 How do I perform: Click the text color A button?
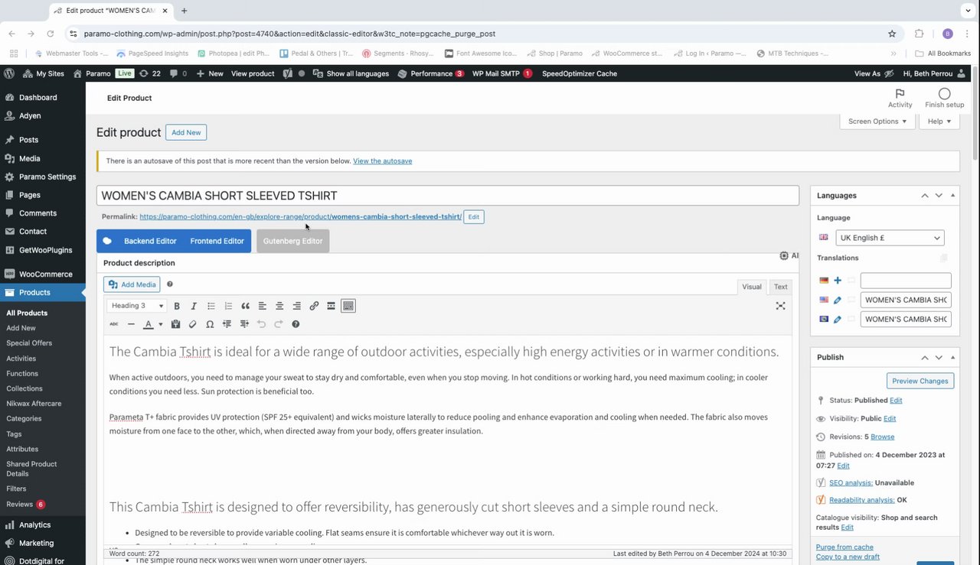[x=149, y=324]
